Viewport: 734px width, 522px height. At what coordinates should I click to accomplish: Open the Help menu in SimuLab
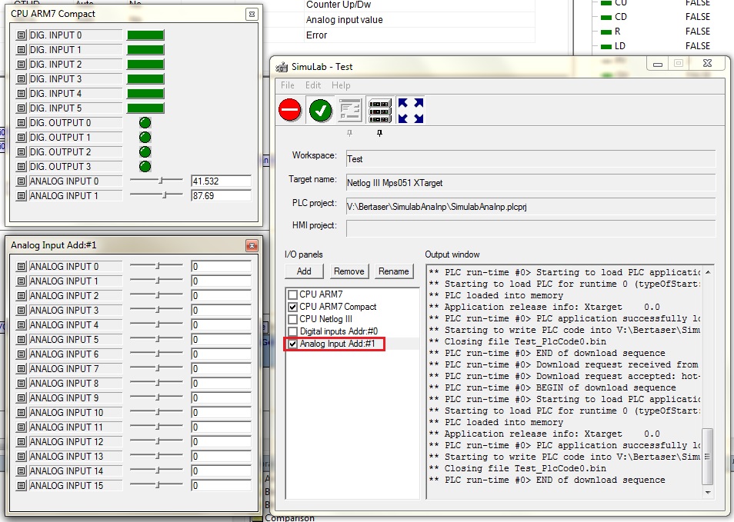341,85
